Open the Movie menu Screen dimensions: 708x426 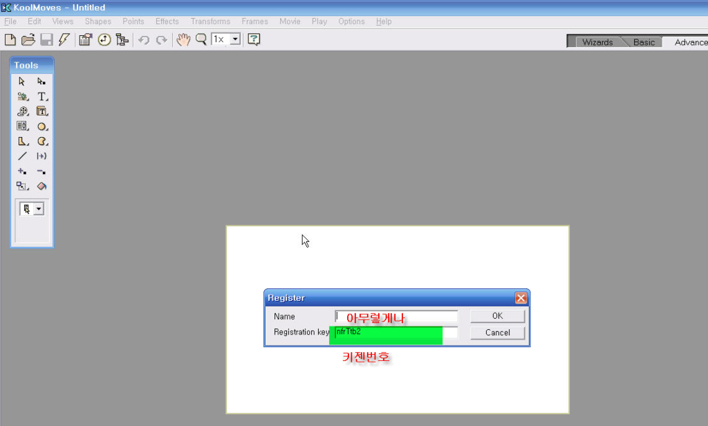pyautogui.click(x=290, y=21)
